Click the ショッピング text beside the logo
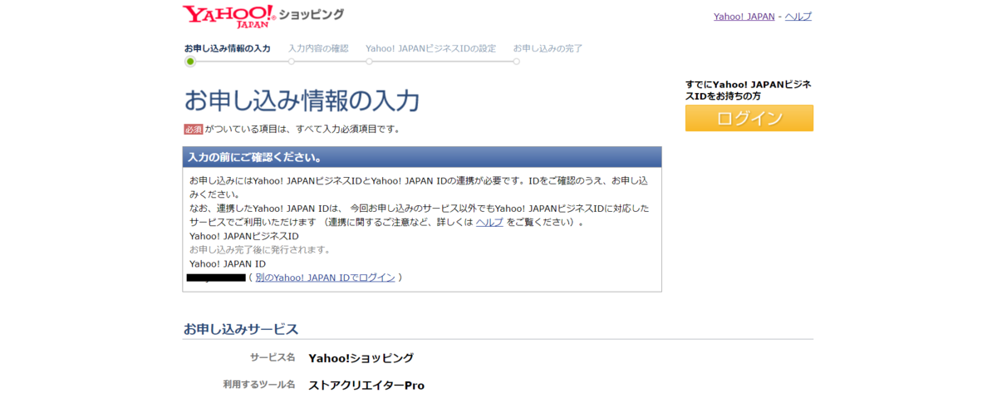This screenshot has height=408, width=997. pos(312,15)
